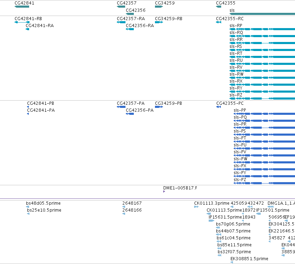This screenshot has width=295, height=264.
Task: Click the CG42356-PA protein glyph
Action: pyautogui.click(x=130, y=114)
